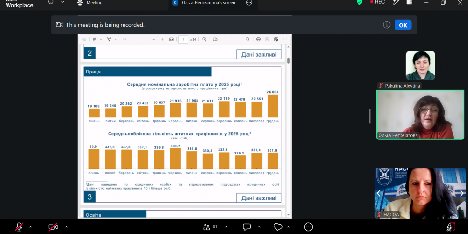Select Ольга Непочатова's video tile

[420, 115]
